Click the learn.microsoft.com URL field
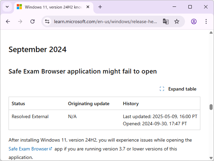Viewport: 214px width, 161px height. (105, 21)
